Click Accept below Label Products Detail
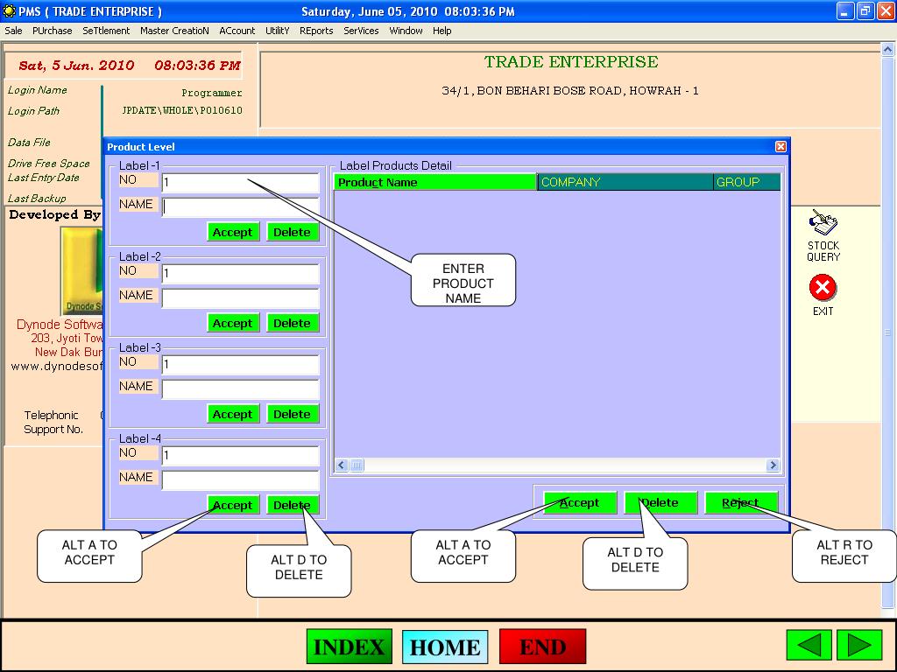897x672 pixels. (580, 503)
